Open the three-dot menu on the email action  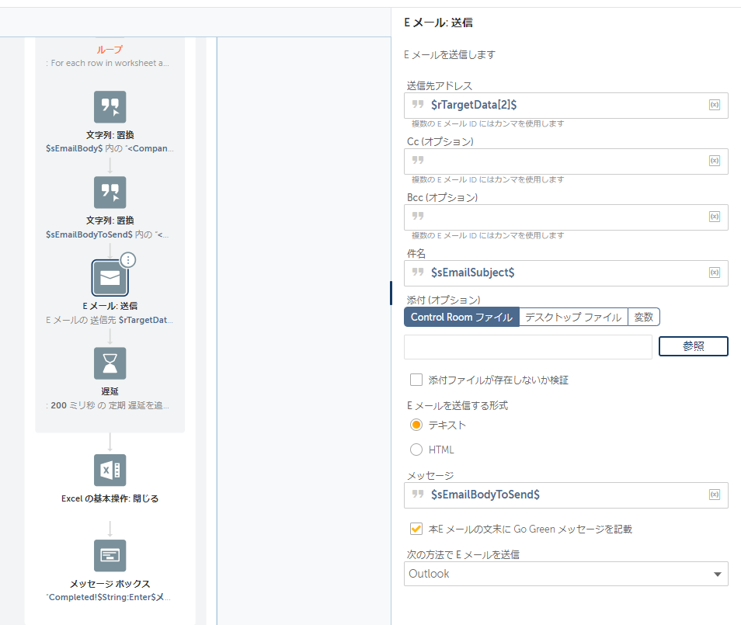128,260
